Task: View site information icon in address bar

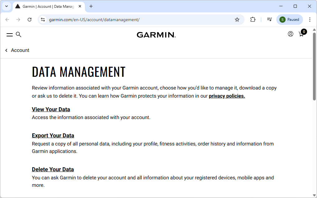Action: tap(42, 19)
